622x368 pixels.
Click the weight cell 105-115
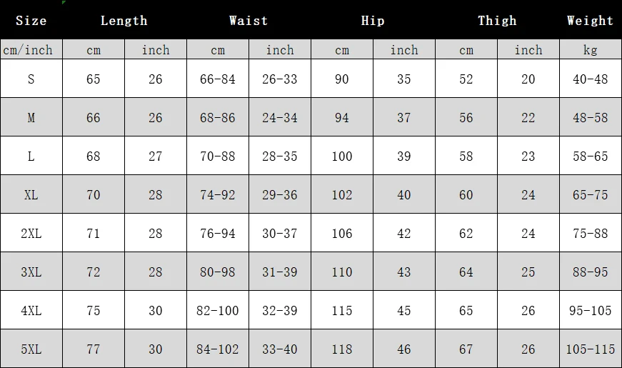tap(591, 349)
